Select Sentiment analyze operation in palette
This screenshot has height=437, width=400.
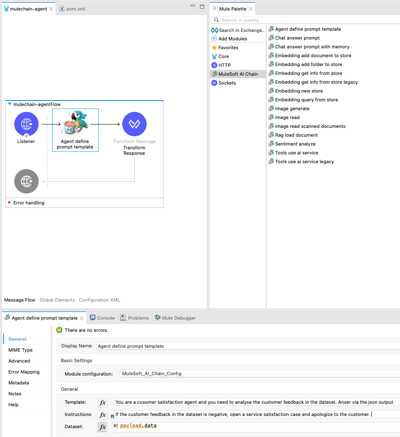tap(295, 144)
